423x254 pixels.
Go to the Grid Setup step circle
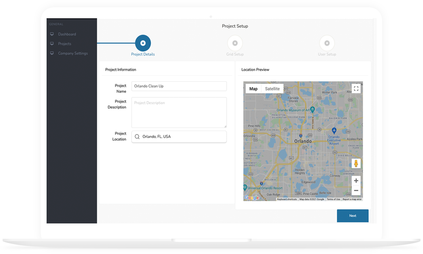(x=235, y=43)
